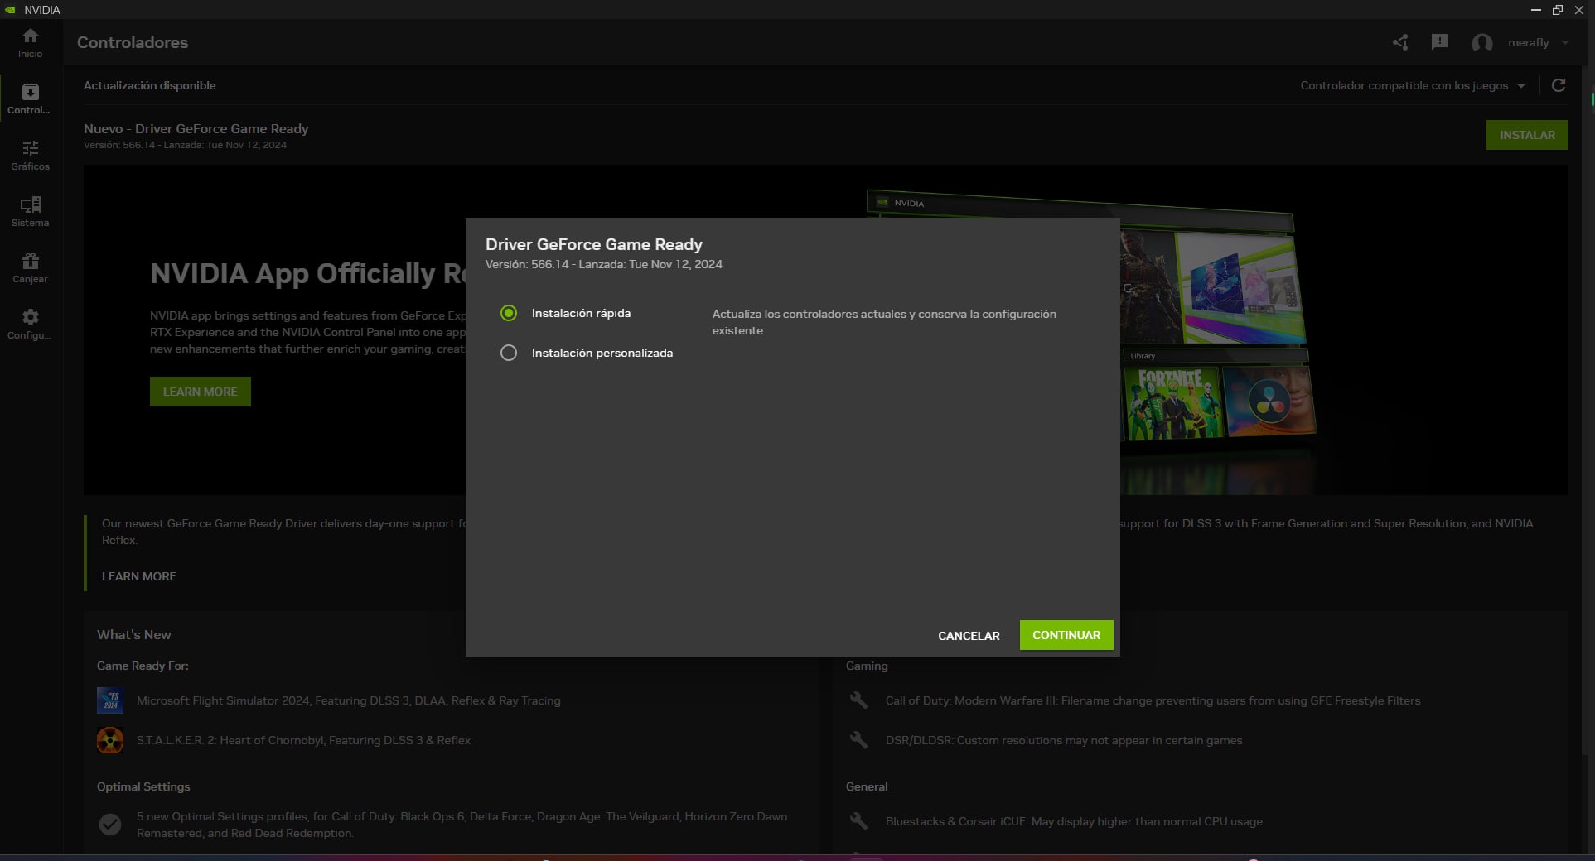This screenshot has width=1595, height=861.
Task: Select the Instalación rápida radio button
Action: pos(509,313)
